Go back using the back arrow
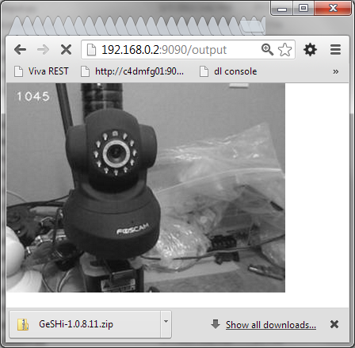This screenshot has height=348, width=355. tap(20, 49)
